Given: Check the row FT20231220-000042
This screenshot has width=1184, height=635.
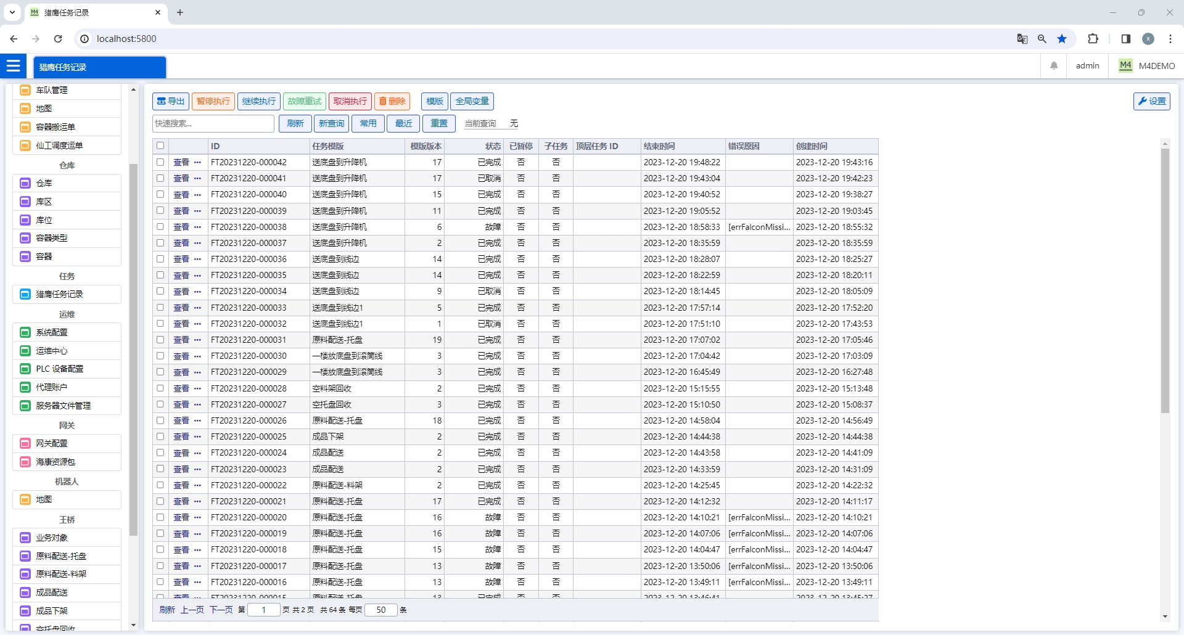Looking at the screenshot, I should pos(160,162).
